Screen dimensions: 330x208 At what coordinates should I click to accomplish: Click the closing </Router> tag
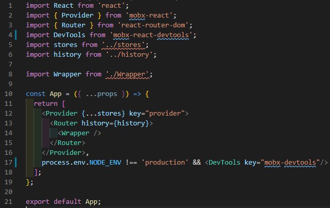[67, 143]
